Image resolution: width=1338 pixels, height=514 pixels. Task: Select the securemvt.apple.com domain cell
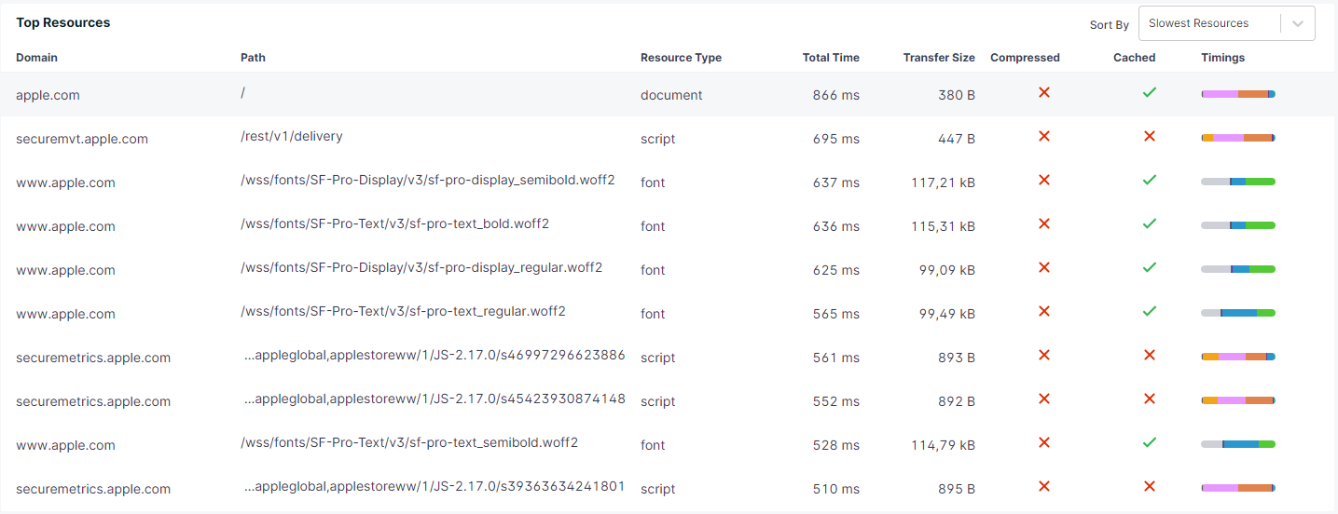(x=82, y=139)
